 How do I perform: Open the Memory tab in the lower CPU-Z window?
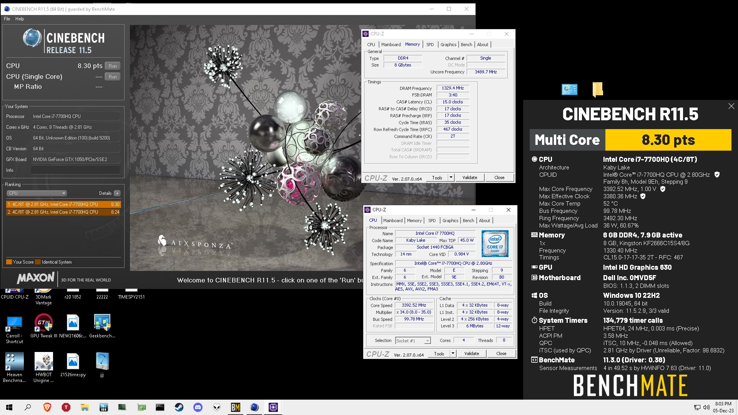click(414, 221)
